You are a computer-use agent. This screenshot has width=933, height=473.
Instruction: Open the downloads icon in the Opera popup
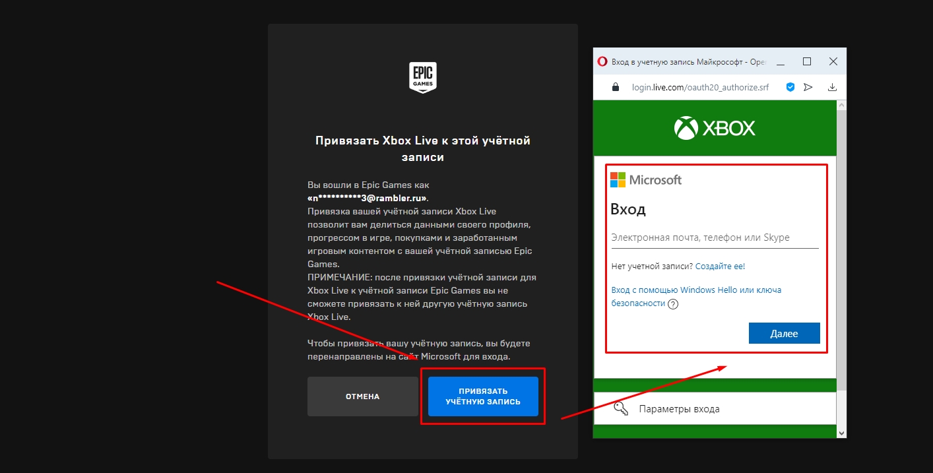pos(832,87)
